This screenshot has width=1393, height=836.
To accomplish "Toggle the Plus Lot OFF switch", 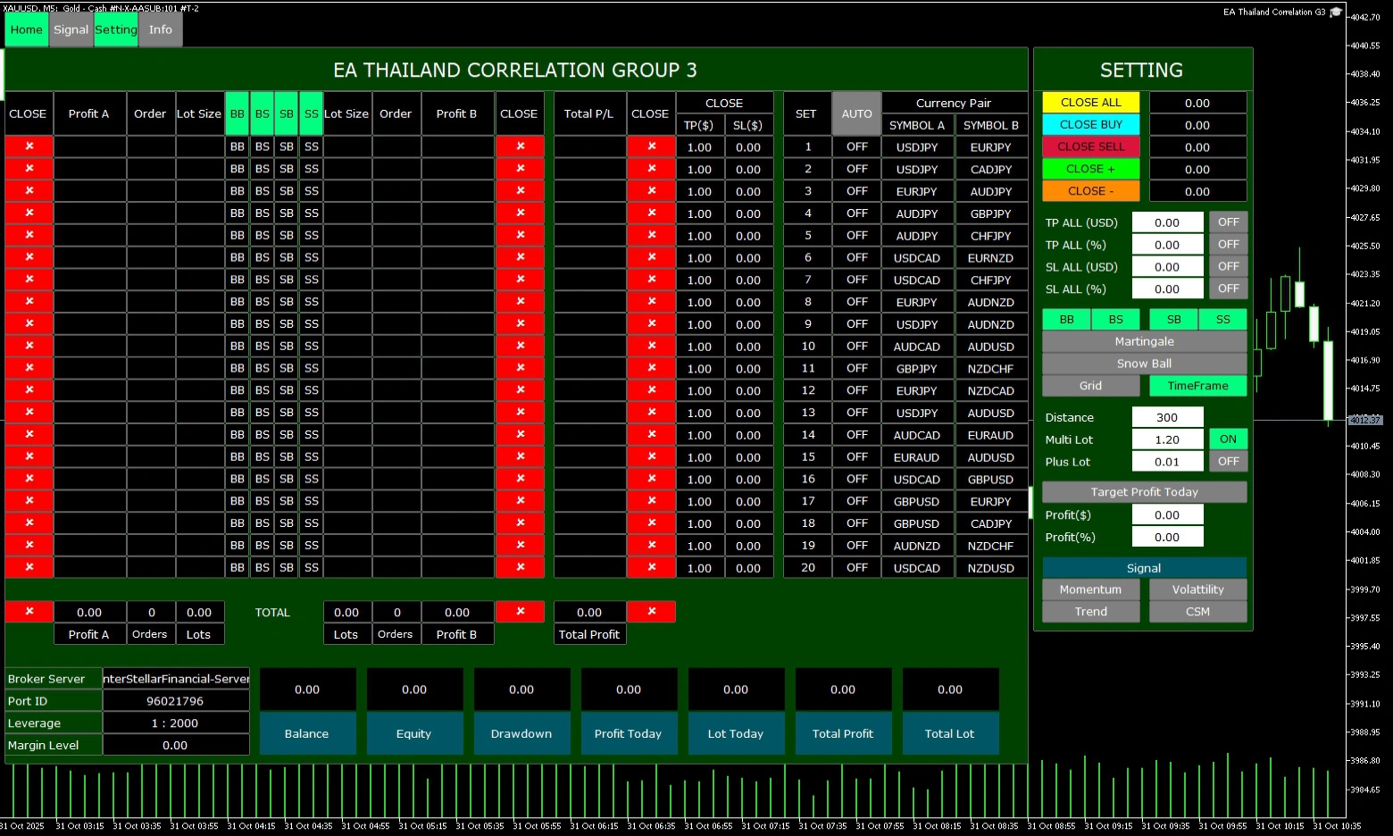I will click(x=1228, y=462).
